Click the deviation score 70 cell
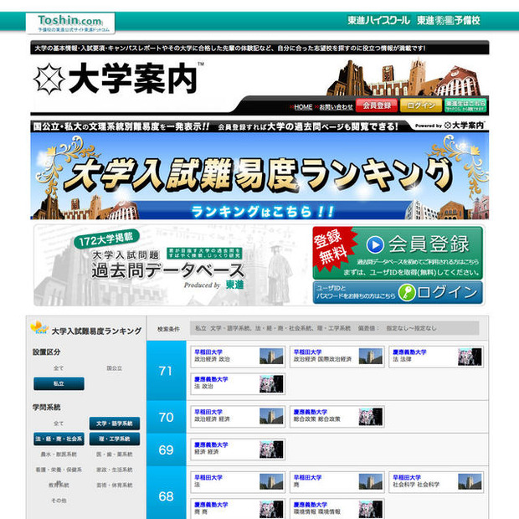The image size is (519, 519). [x=166, y=417]
